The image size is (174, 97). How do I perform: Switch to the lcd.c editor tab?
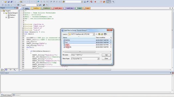[x=79, y=8]
